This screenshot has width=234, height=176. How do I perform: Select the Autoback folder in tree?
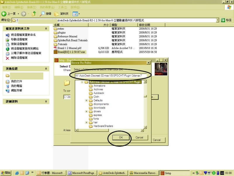(x=97, y=93)
